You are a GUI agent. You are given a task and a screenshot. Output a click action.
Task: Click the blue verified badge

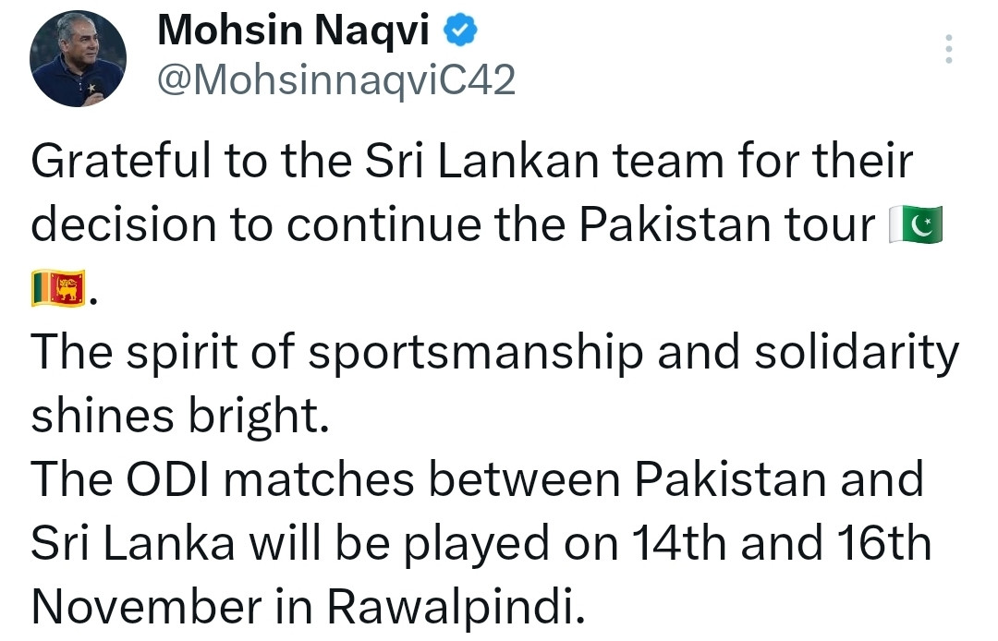[x=460, y=32]
